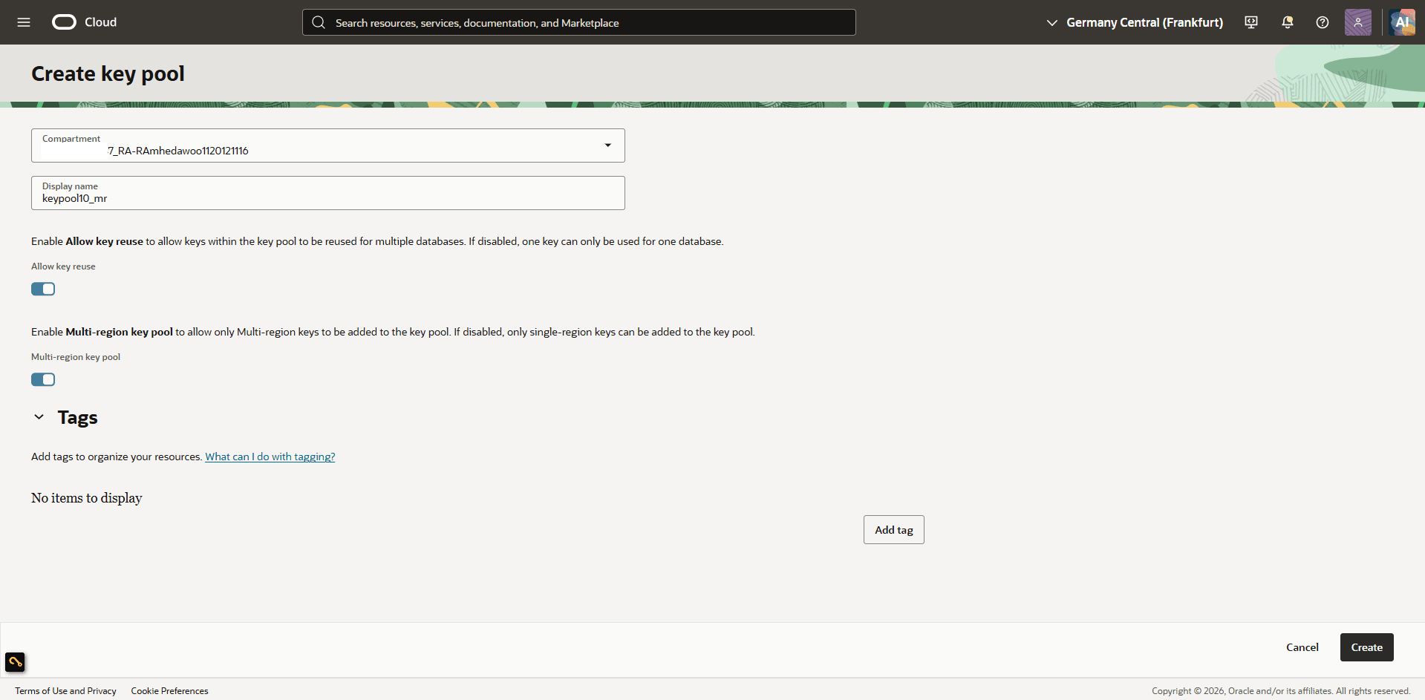Open the help question mark icon
This screenshot has height=700, width=1425.
(1323, 22)
